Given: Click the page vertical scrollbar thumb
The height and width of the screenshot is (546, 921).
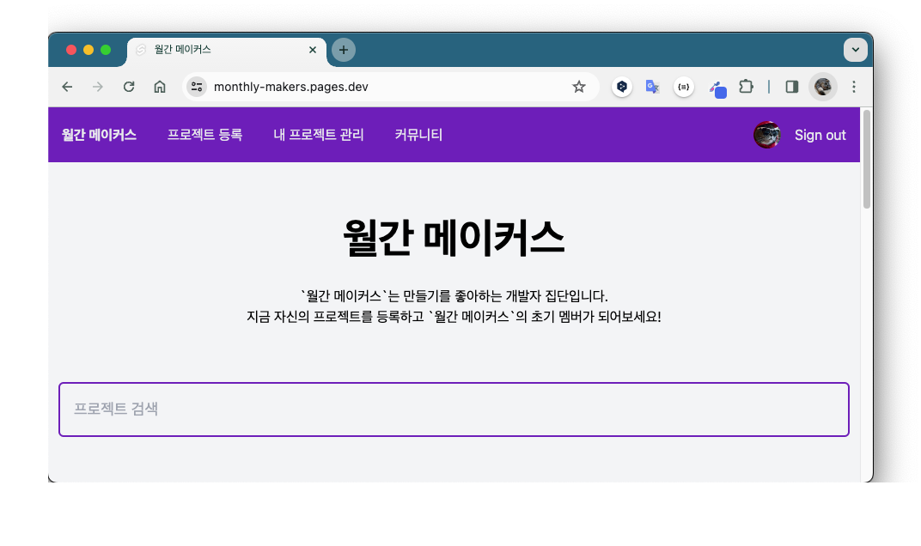Looking at the screenshot, I should [x=866, y=159].
